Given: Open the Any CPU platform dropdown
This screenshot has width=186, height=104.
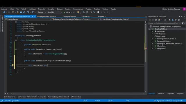Looking at the screenshot, I should [55, 12].
